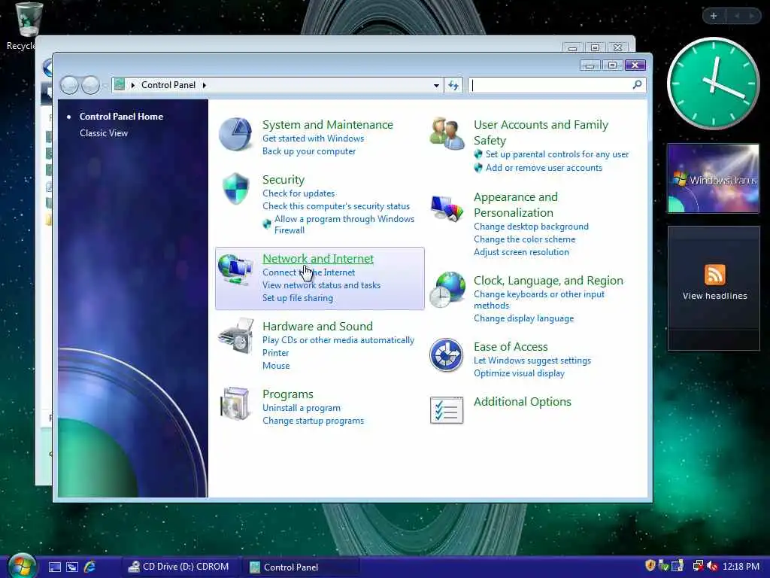Image resolution: width=770 pixels, height=578 pixels.
Task: Click Play CDs or other media automatically
Action: [x=338, y=340]
